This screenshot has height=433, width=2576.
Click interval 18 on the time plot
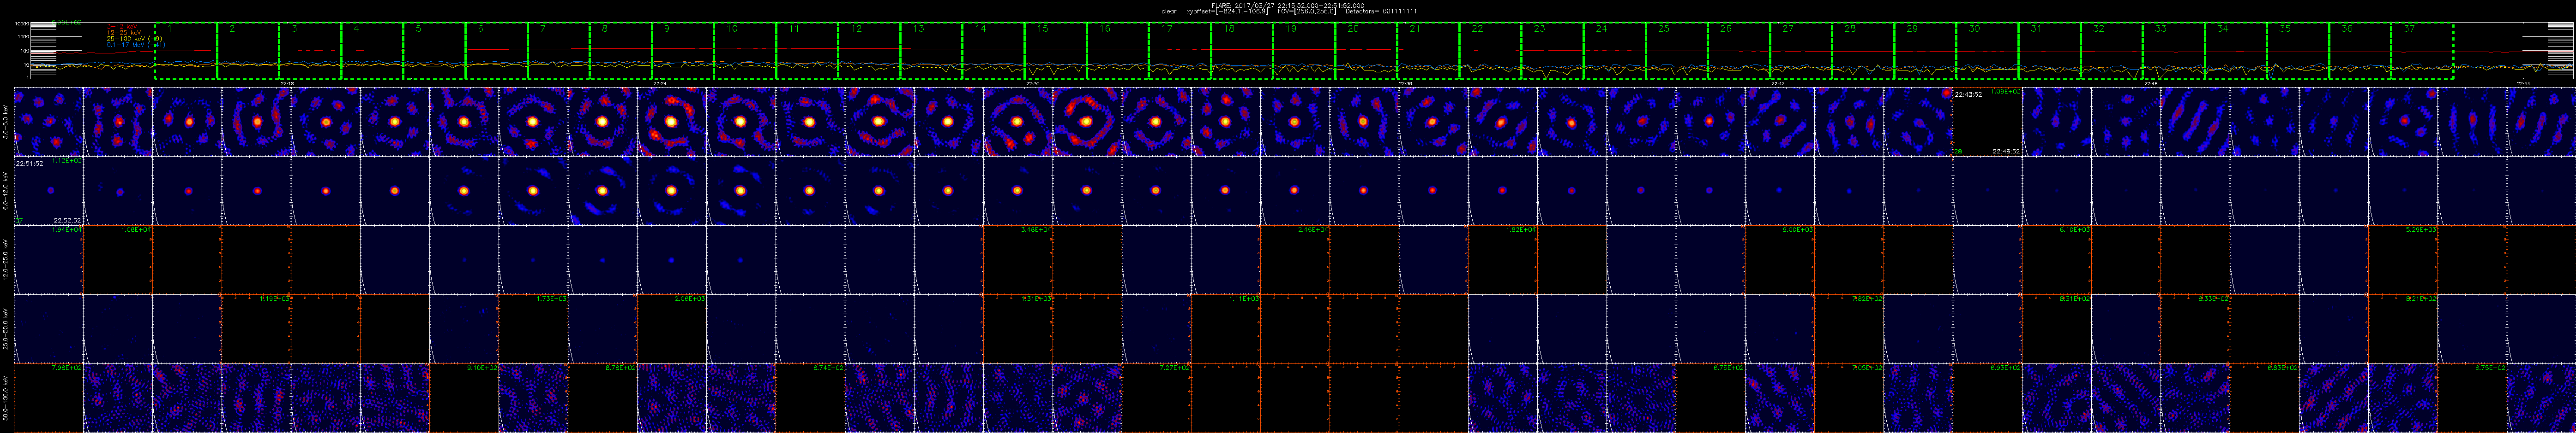coord(1242,51)
